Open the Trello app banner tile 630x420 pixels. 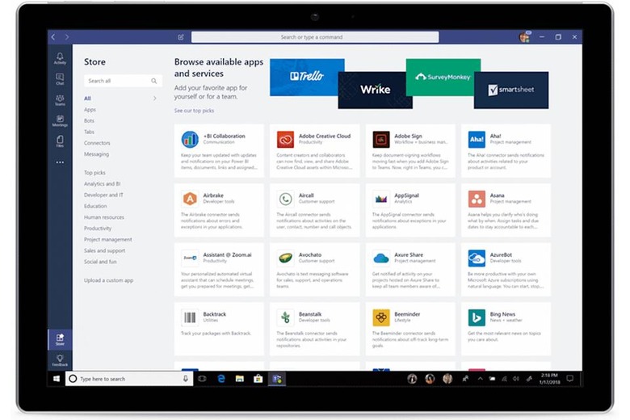pyautogui.click(x=307, y=77)
